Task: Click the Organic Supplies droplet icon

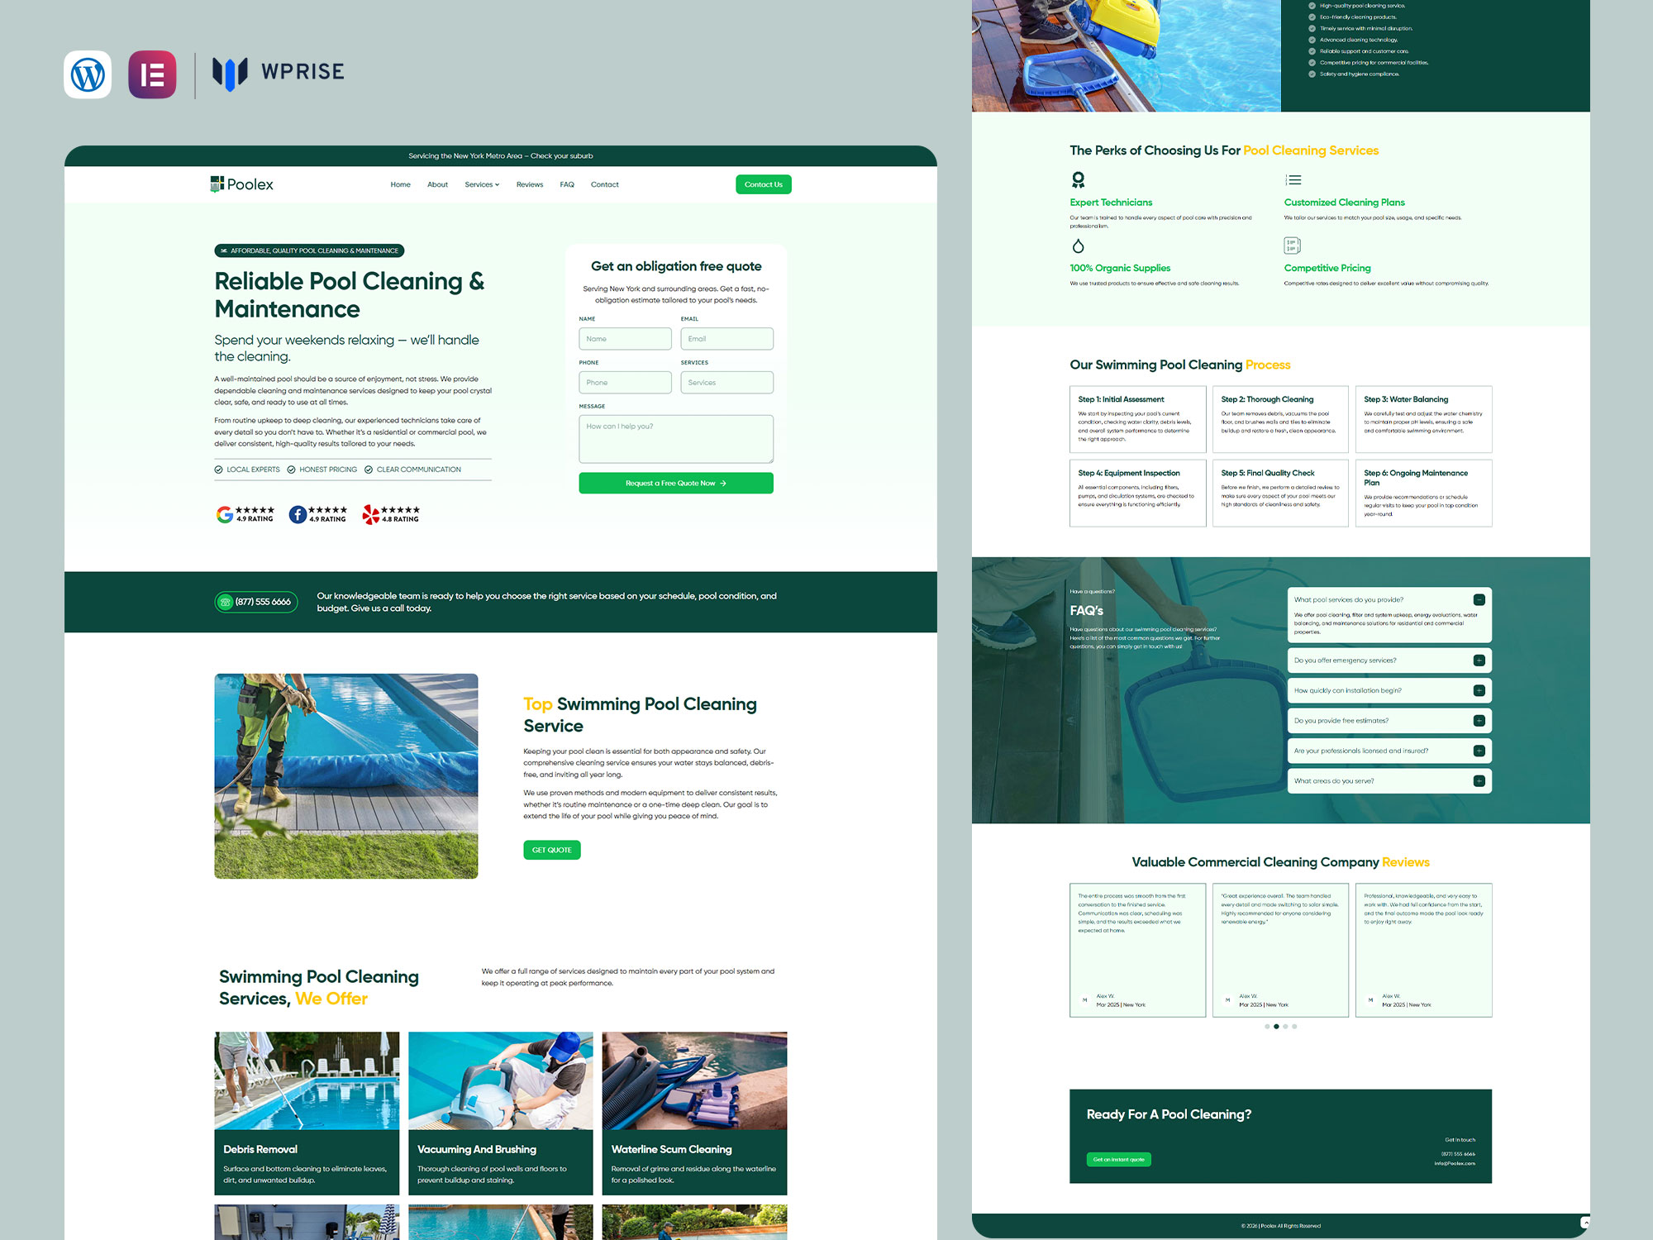Action: [1078, 246]
